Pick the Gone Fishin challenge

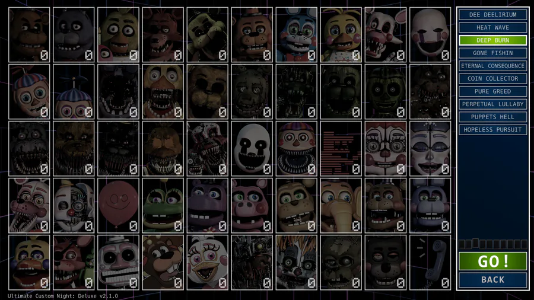point(493,53)
